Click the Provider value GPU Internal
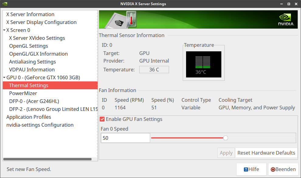The height and width of the screenshot is (178, 301). (x=154, y=61)
